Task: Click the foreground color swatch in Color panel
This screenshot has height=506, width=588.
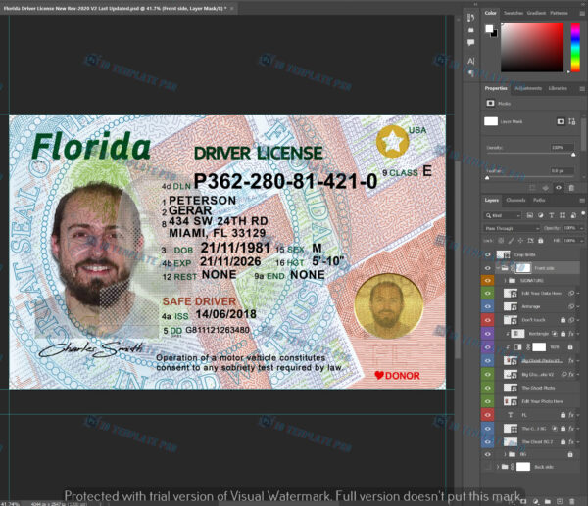Action: click(489, 28)
